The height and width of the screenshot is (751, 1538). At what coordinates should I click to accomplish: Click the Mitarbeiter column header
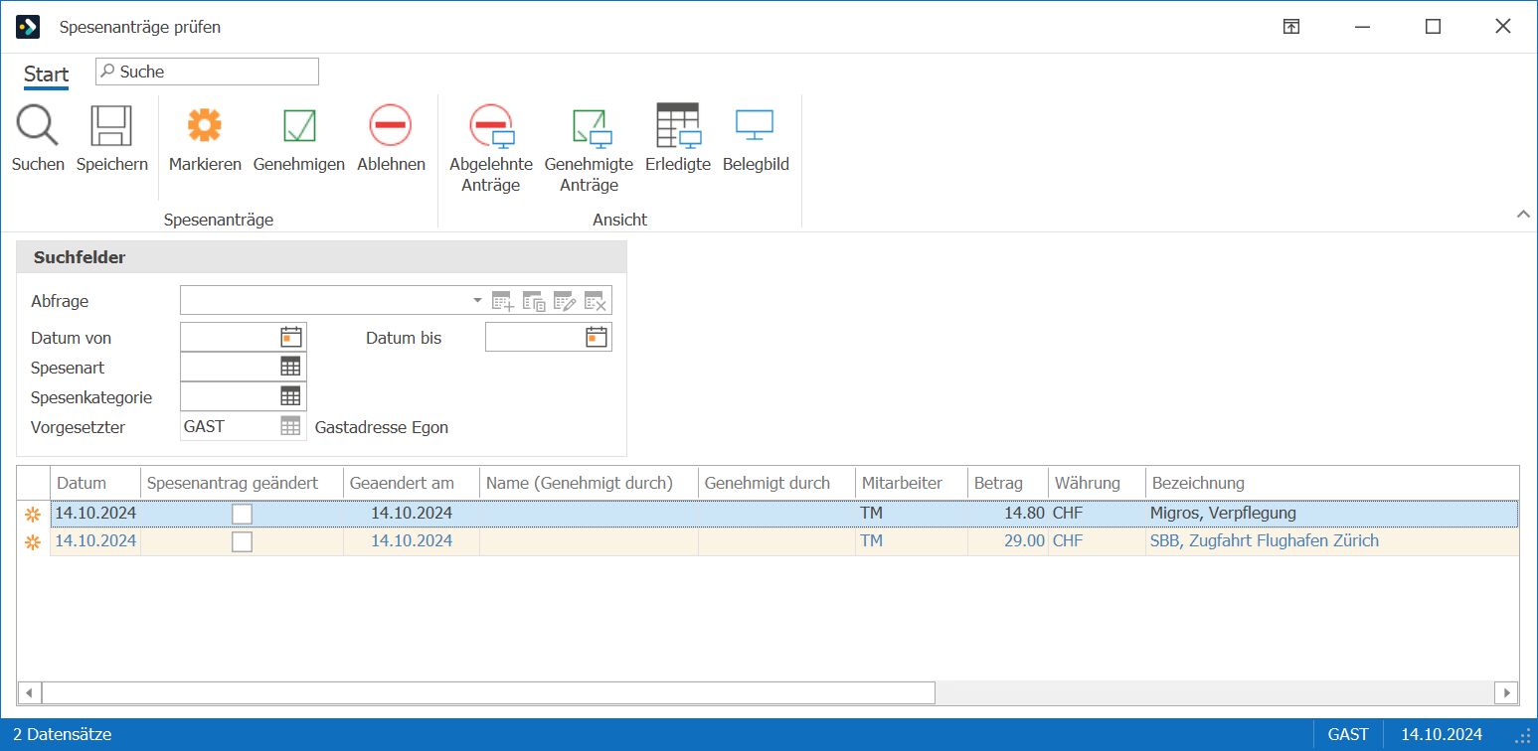912,483
